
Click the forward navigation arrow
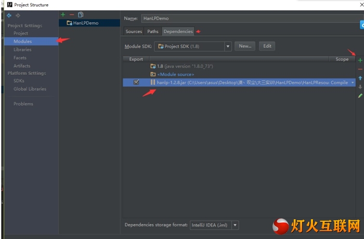(18, 15)
